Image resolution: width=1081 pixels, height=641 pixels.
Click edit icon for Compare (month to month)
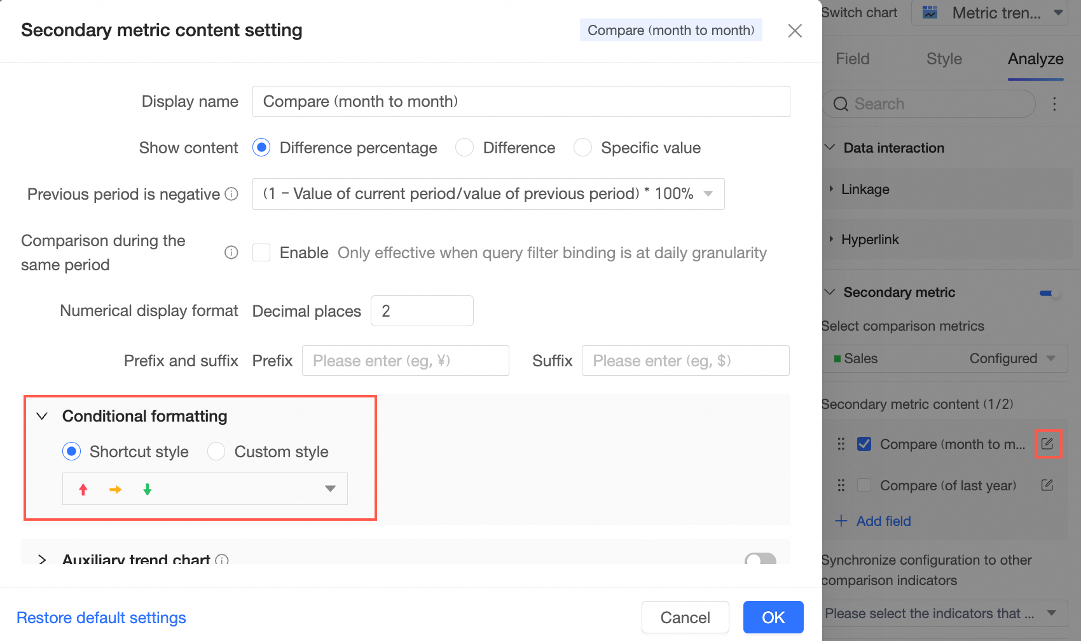coord(1047,444)
